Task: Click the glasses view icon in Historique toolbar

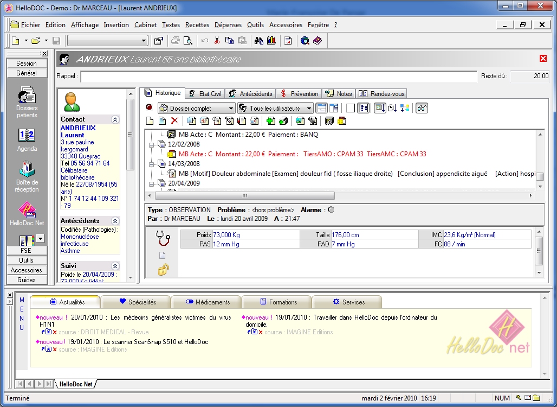Action: 422,108
